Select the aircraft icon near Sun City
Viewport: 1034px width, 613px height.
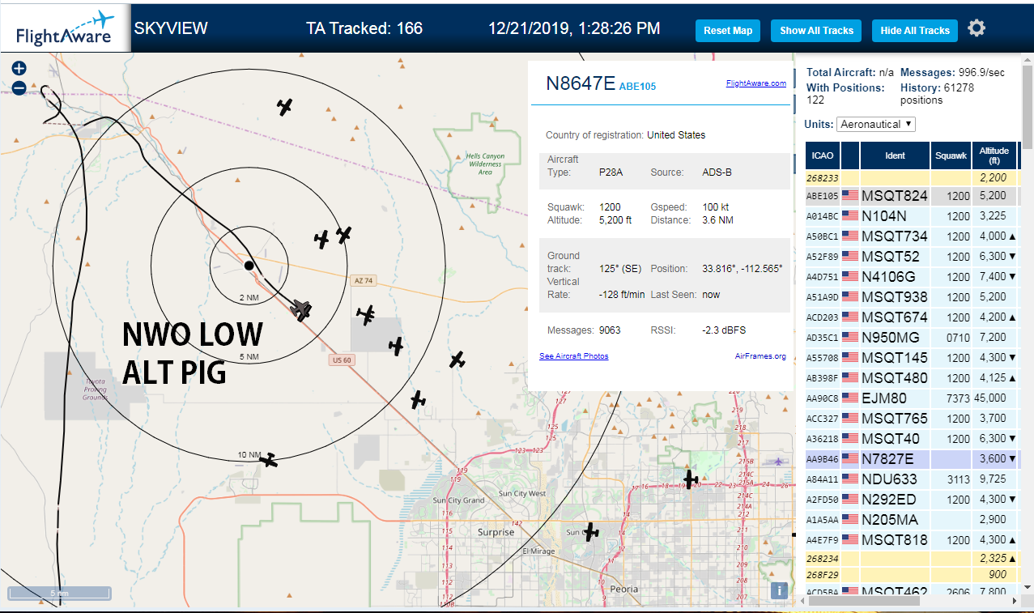tap(592, 532)
